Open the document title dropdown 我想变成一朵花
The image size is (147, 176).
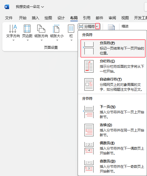[30, 7]
